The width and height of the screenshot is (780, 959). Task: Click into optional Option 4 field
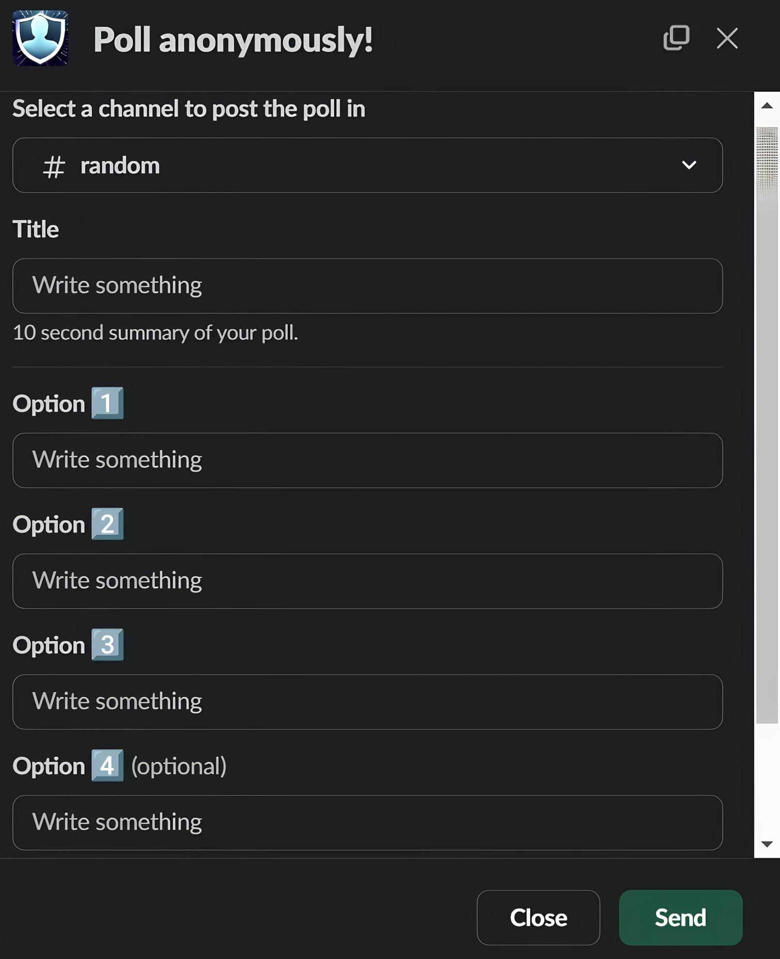pos(367,823)
